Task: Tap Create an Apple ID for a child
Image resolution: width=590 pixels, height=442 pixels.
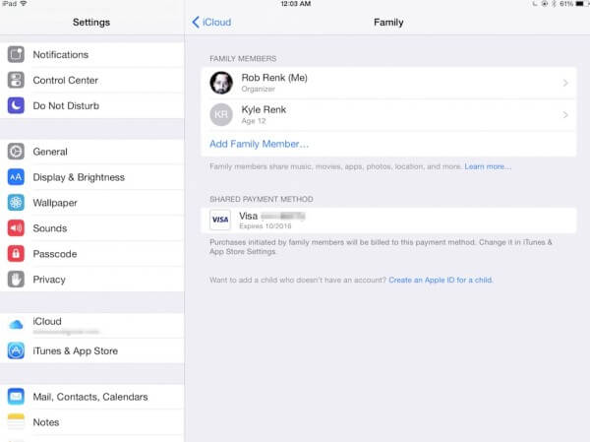Action: 441,280
